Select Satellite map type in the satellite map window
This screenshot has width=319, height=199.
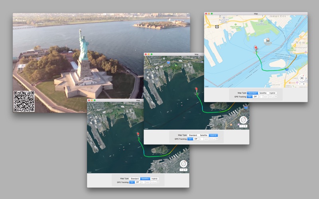click(145, 179)
